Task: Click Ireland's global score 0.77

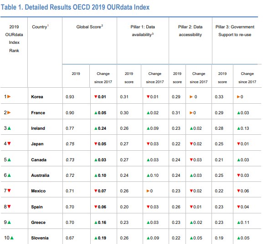Action: click(70, 128)
